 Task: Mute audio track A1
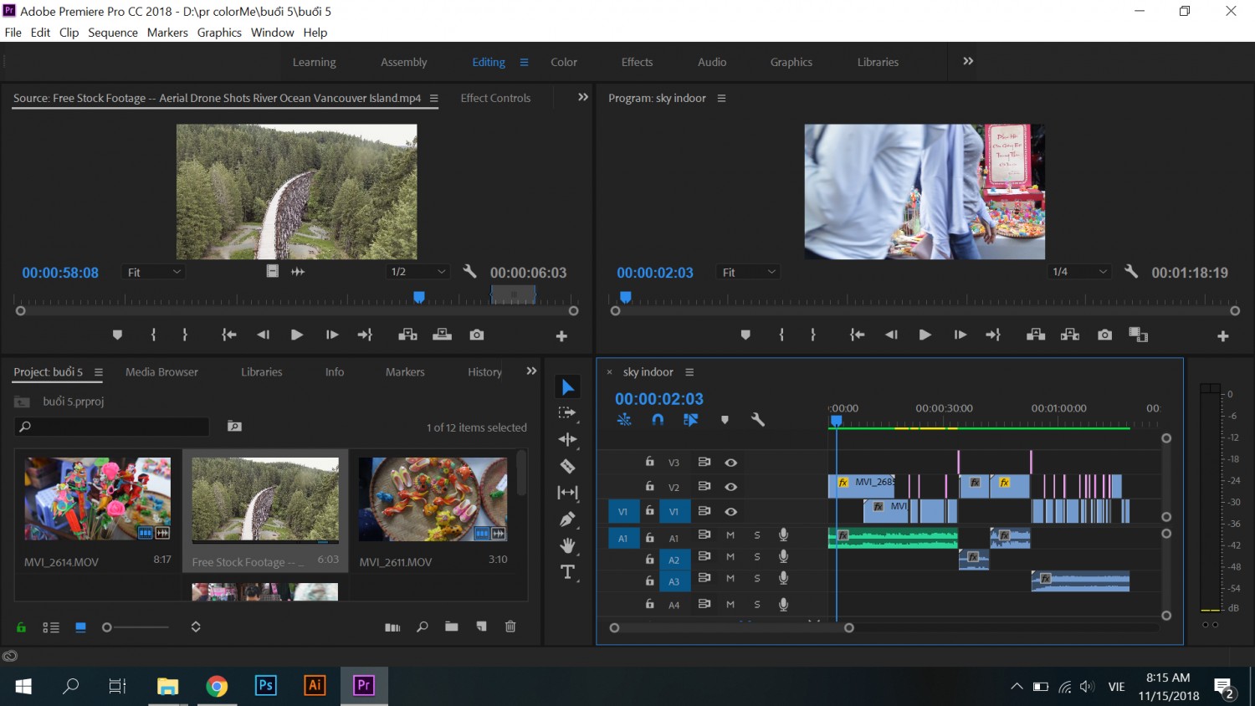pyautogui.click(x=730, y=535)
